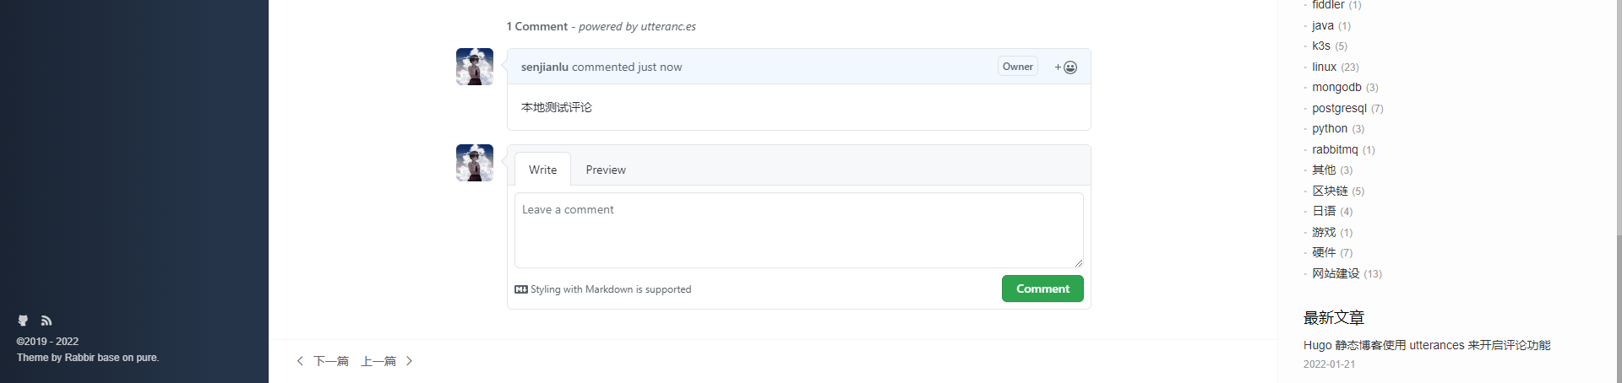Open the Hugo utterances latest article
Image resolution: width=1622 pixels, height=383 pixels.
tap(1427, 345)
